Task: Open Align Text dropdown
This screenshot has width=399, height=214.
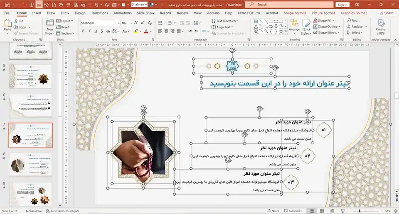Action: point(222,27)
